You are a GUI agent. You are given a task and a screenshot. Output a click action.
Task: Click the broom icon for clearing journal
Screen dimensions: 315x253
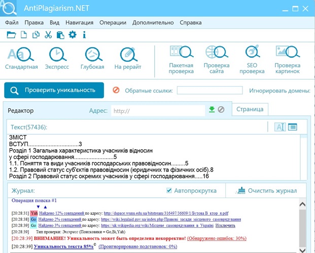click(x=241, y=191)
